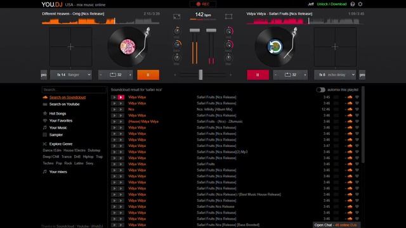The image size is (406, 228).
Task: Click the YOU.DJ logo
Action: coord(52,4)
